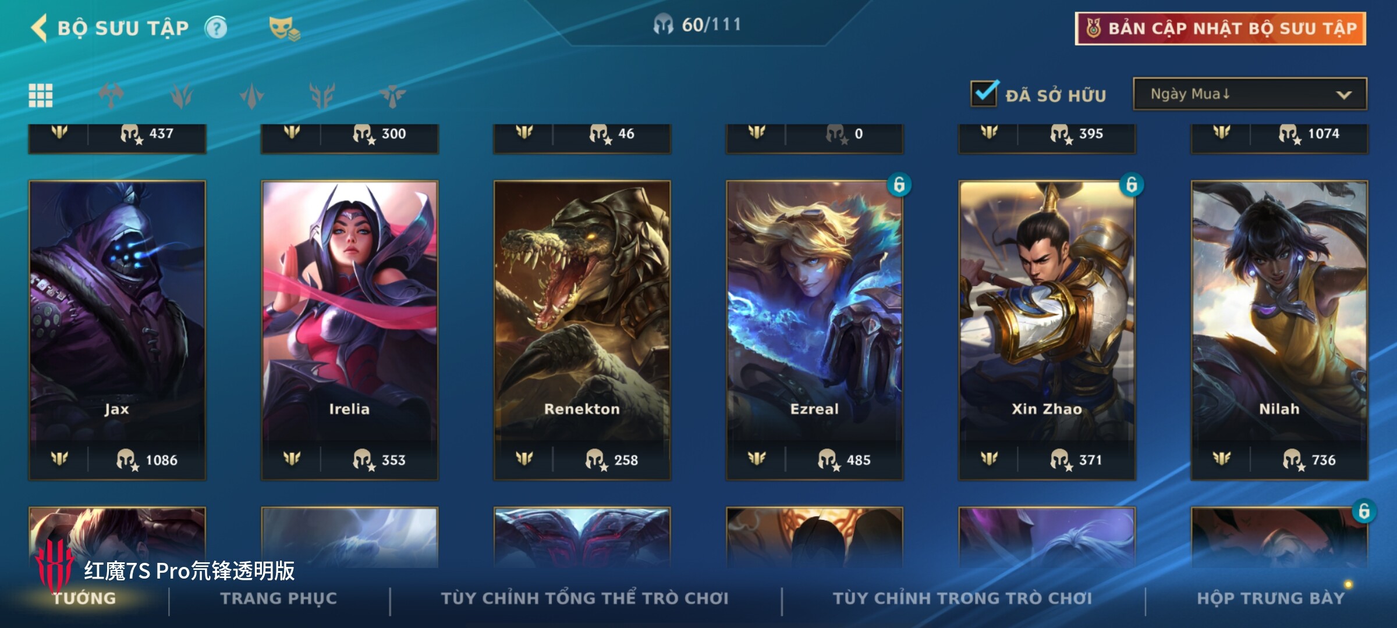Switch to the Trang Phục tab
The width and height of the screenshot is (1397, 628).
tap(279, 598)
